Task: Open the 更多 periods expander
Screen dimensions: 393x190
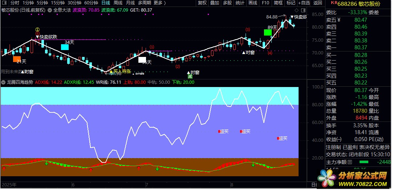Action: (x=160, y=3)
